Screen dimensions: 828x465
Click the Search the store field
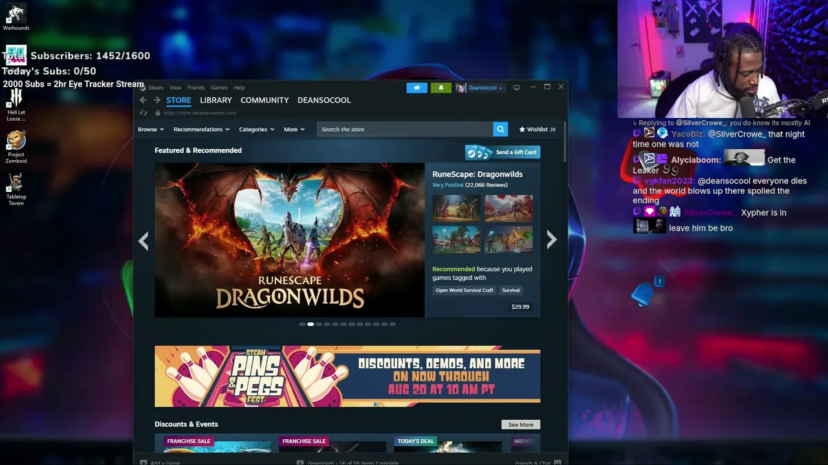coord(405,129)
